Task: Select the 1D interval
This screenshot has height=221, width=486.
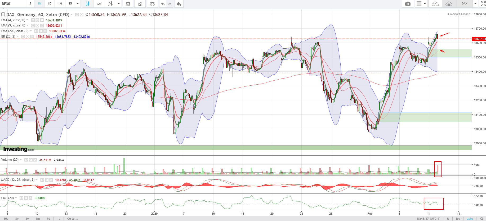Action: [50, 4]
